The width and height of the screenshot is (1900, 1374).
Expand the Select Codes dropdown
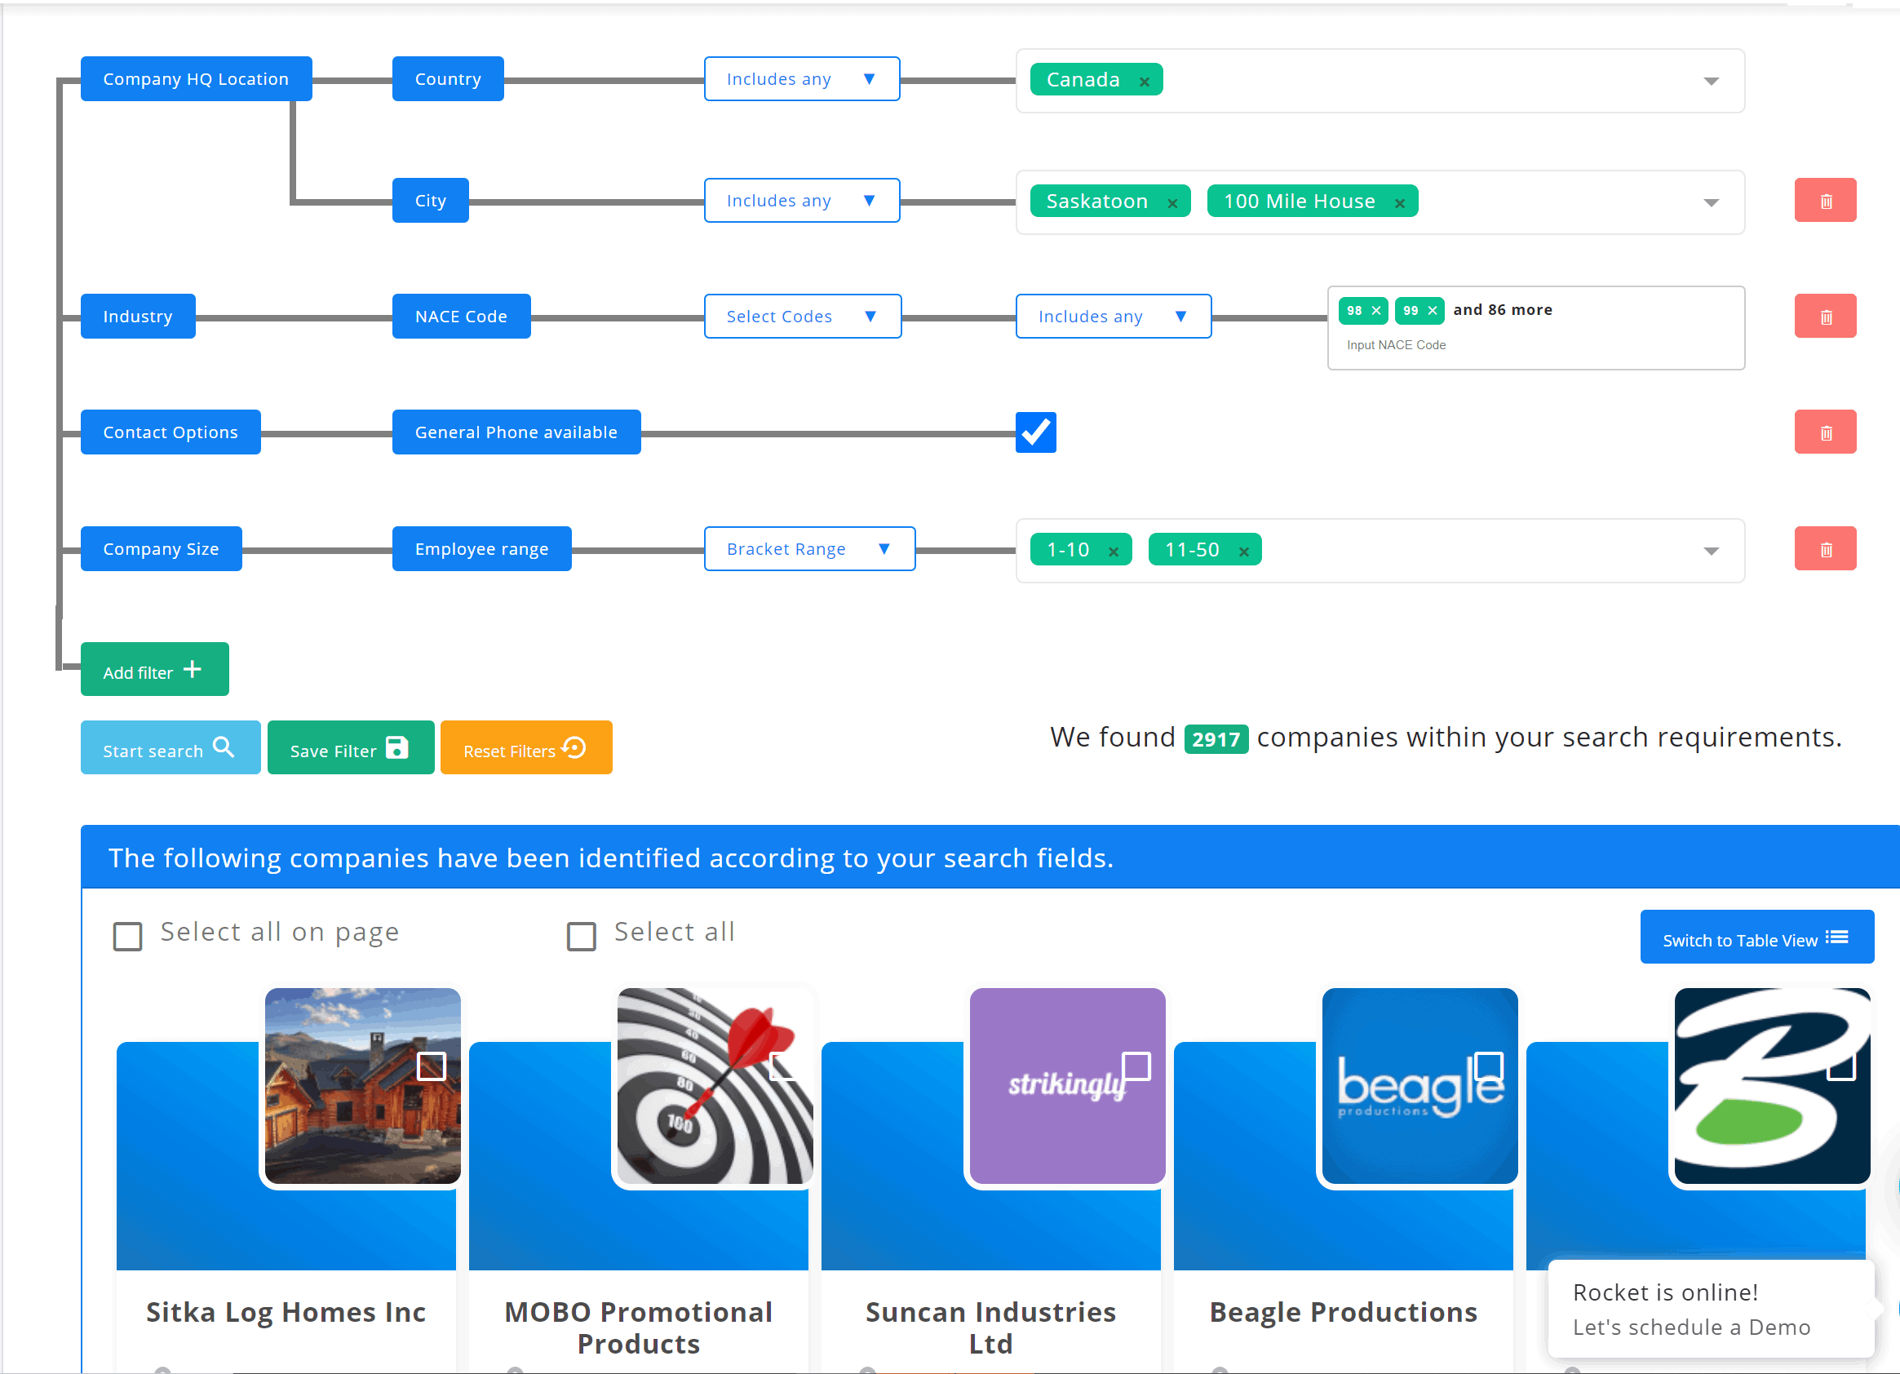point(802,317)
